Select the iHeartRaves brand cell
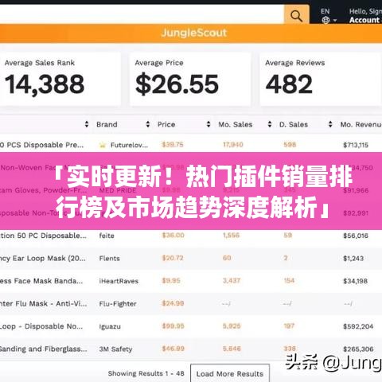 click(x=119, y=281)
